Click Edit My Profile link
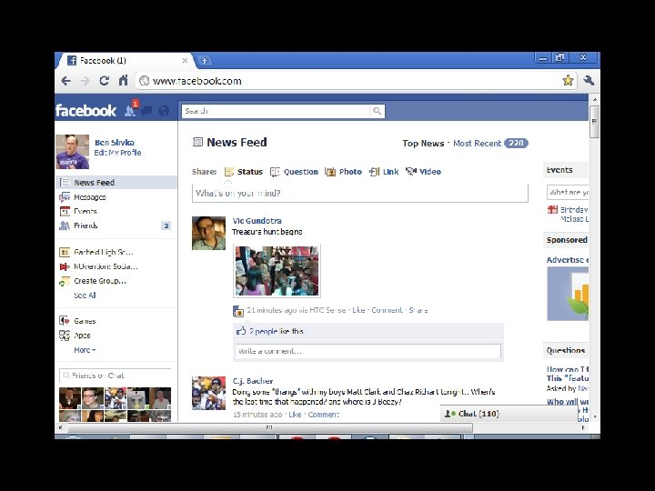Viewport: 655px width, 491px height. 117,153
